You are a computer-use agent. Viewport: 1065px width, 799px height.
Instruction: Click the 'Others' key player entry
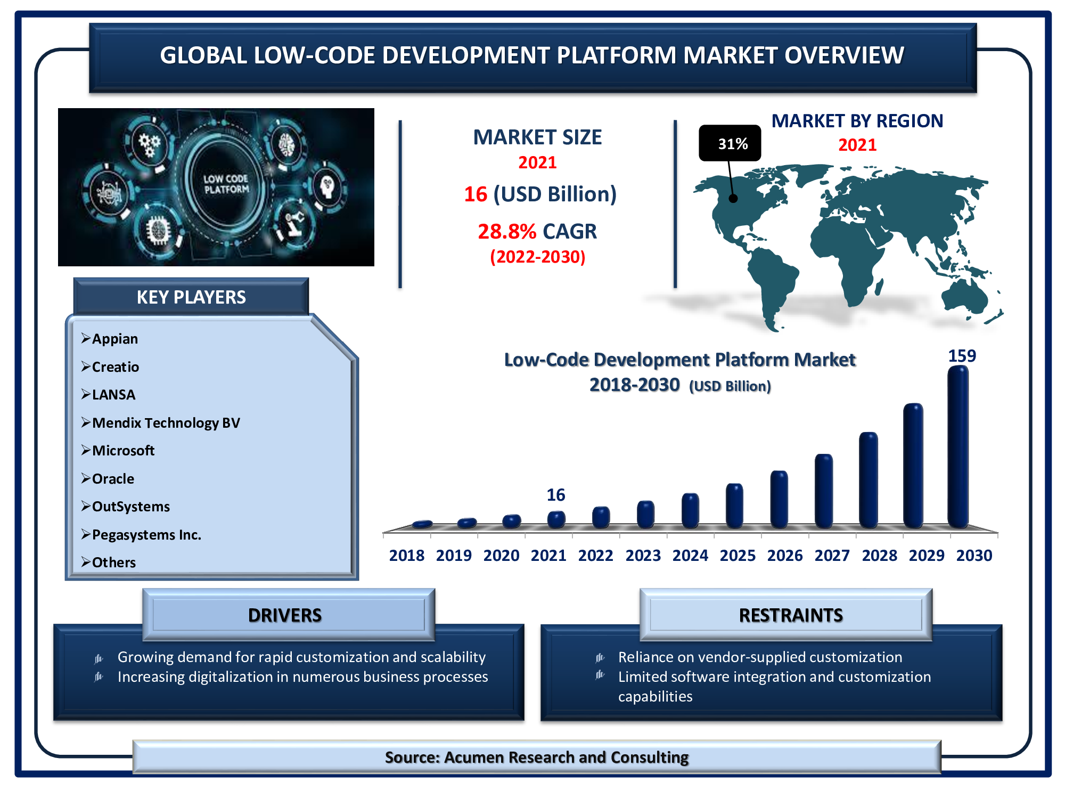pos(114,562)
